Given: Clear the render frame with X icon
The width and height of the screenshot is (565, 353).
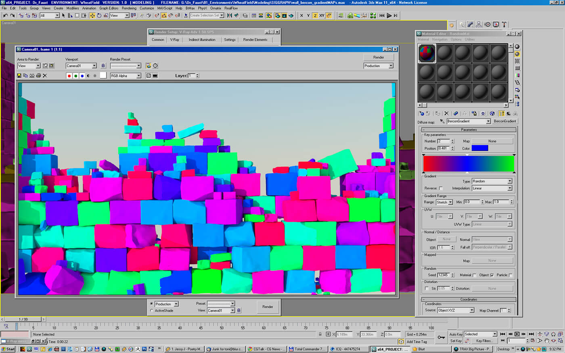Looking at the screenshot, I should [45, 75].
